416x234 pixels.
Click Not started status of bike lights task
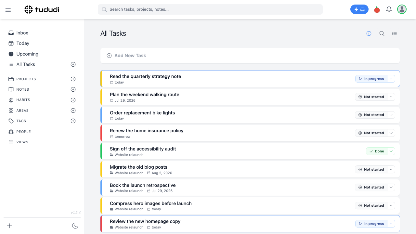click(x=371, y=115)
